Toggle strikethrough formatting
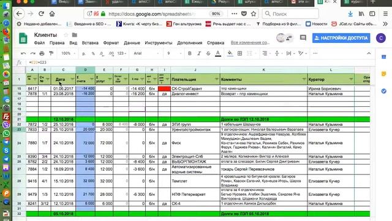 [208, 53]
